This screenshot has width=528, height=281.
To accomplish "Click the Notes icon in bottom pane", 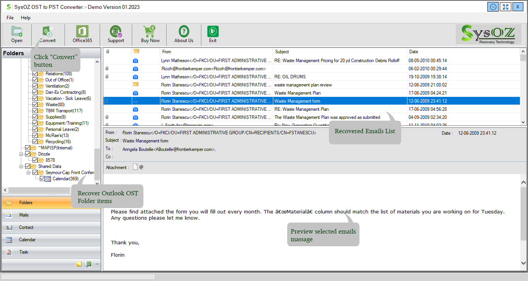I will [79, 264].
